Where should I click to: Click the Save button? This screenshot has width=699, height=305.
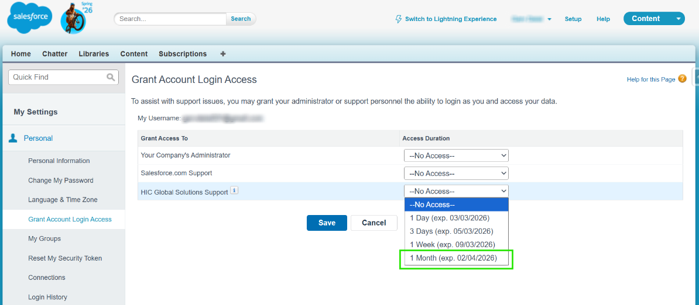pos(327,223)
